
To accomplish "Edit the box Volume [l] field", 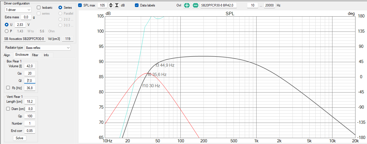I will [30, 66].
